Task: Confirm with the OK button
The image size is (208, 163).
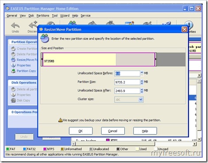Action: pyautogui.click(x=81, y=131)
